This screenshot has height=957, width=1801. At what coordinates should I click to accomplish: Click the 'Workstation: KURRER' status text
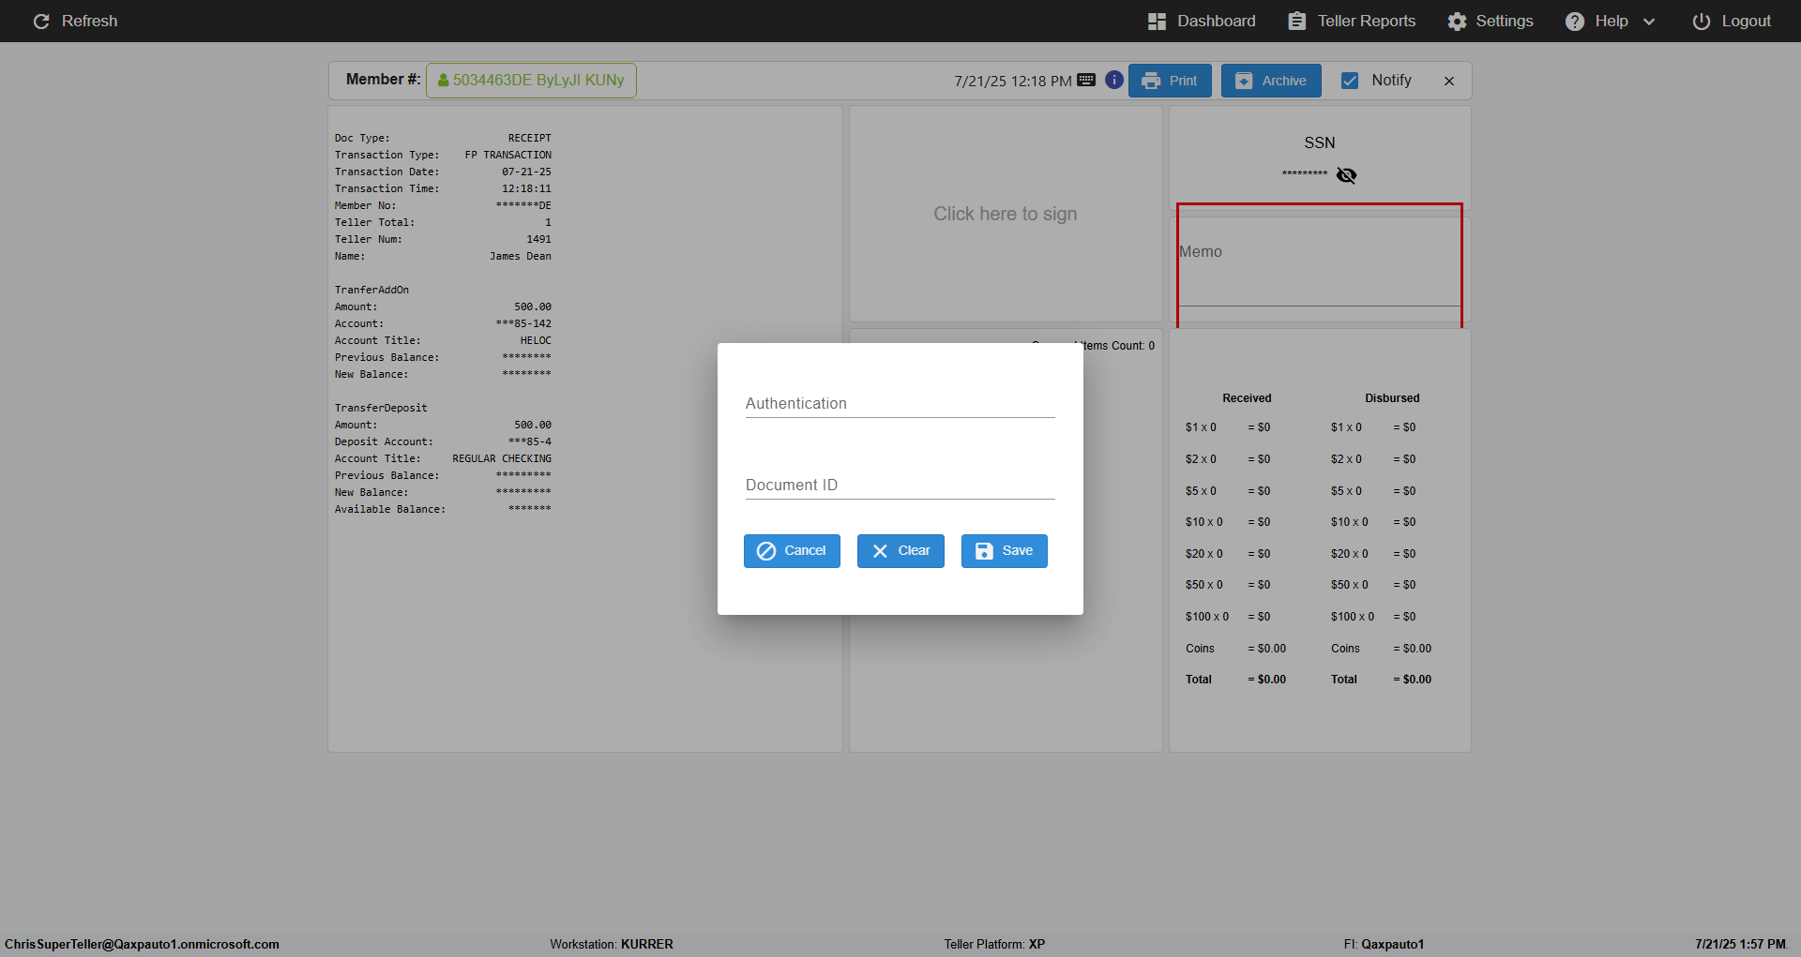pyautogui.click(x=612, y=944)
